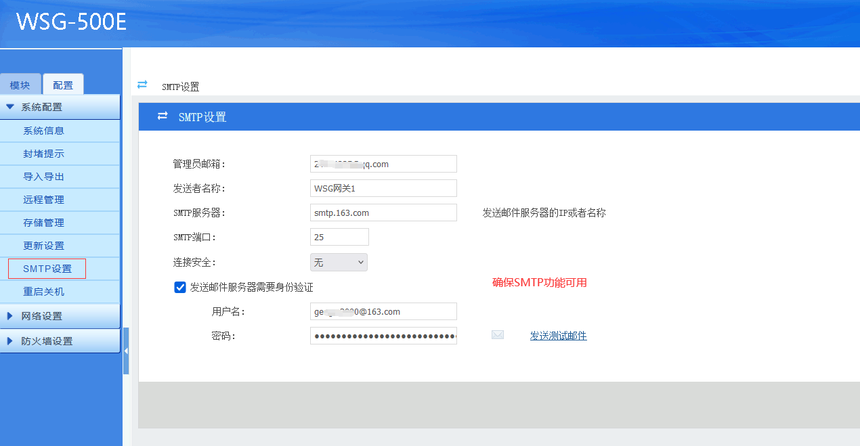Click the swap arrows icon in SMTP设置 panel header
860x446 pixels.
coord(163,116)
